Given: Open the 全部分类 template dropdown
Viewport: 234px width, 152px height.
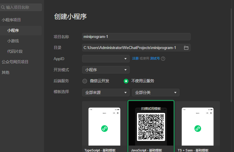Looking at the screenshot, I should (156, 92).
